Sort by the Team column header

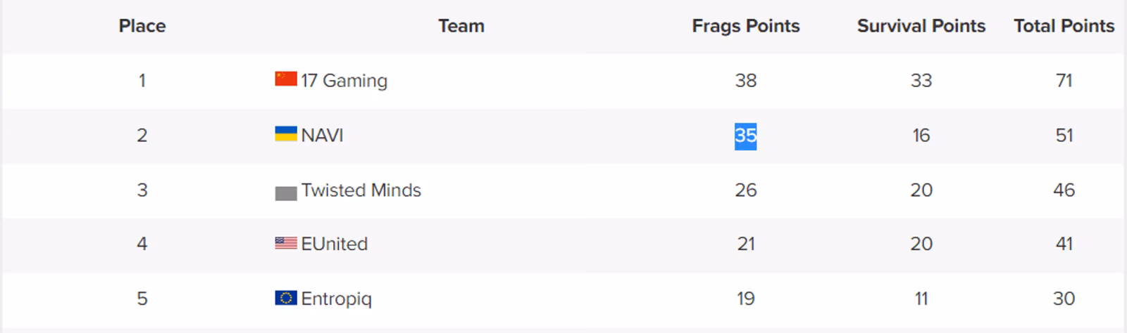[x=461, y=26]
